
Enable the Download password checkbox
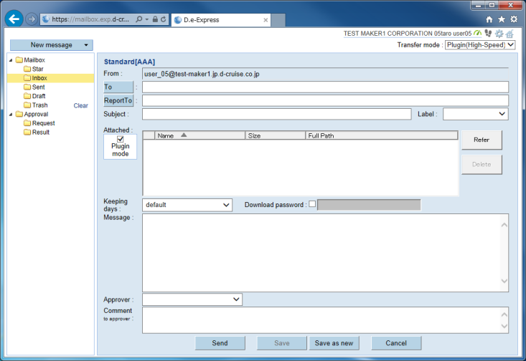coord(312,204)
